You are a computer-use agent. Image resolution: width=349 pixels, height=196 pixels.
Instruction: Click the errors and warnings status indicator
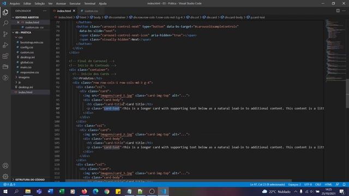[9, 185]
